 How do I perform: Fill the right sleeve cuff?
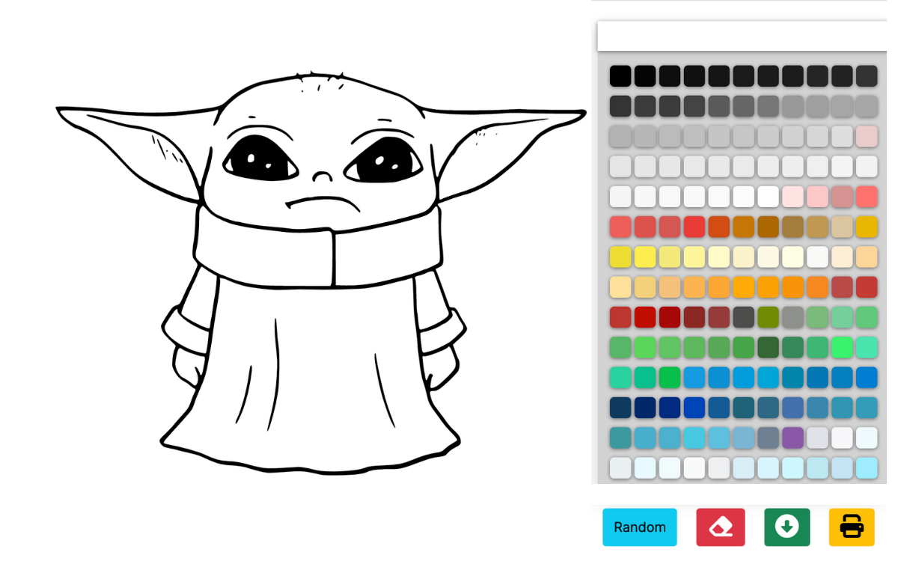[442, 331]
